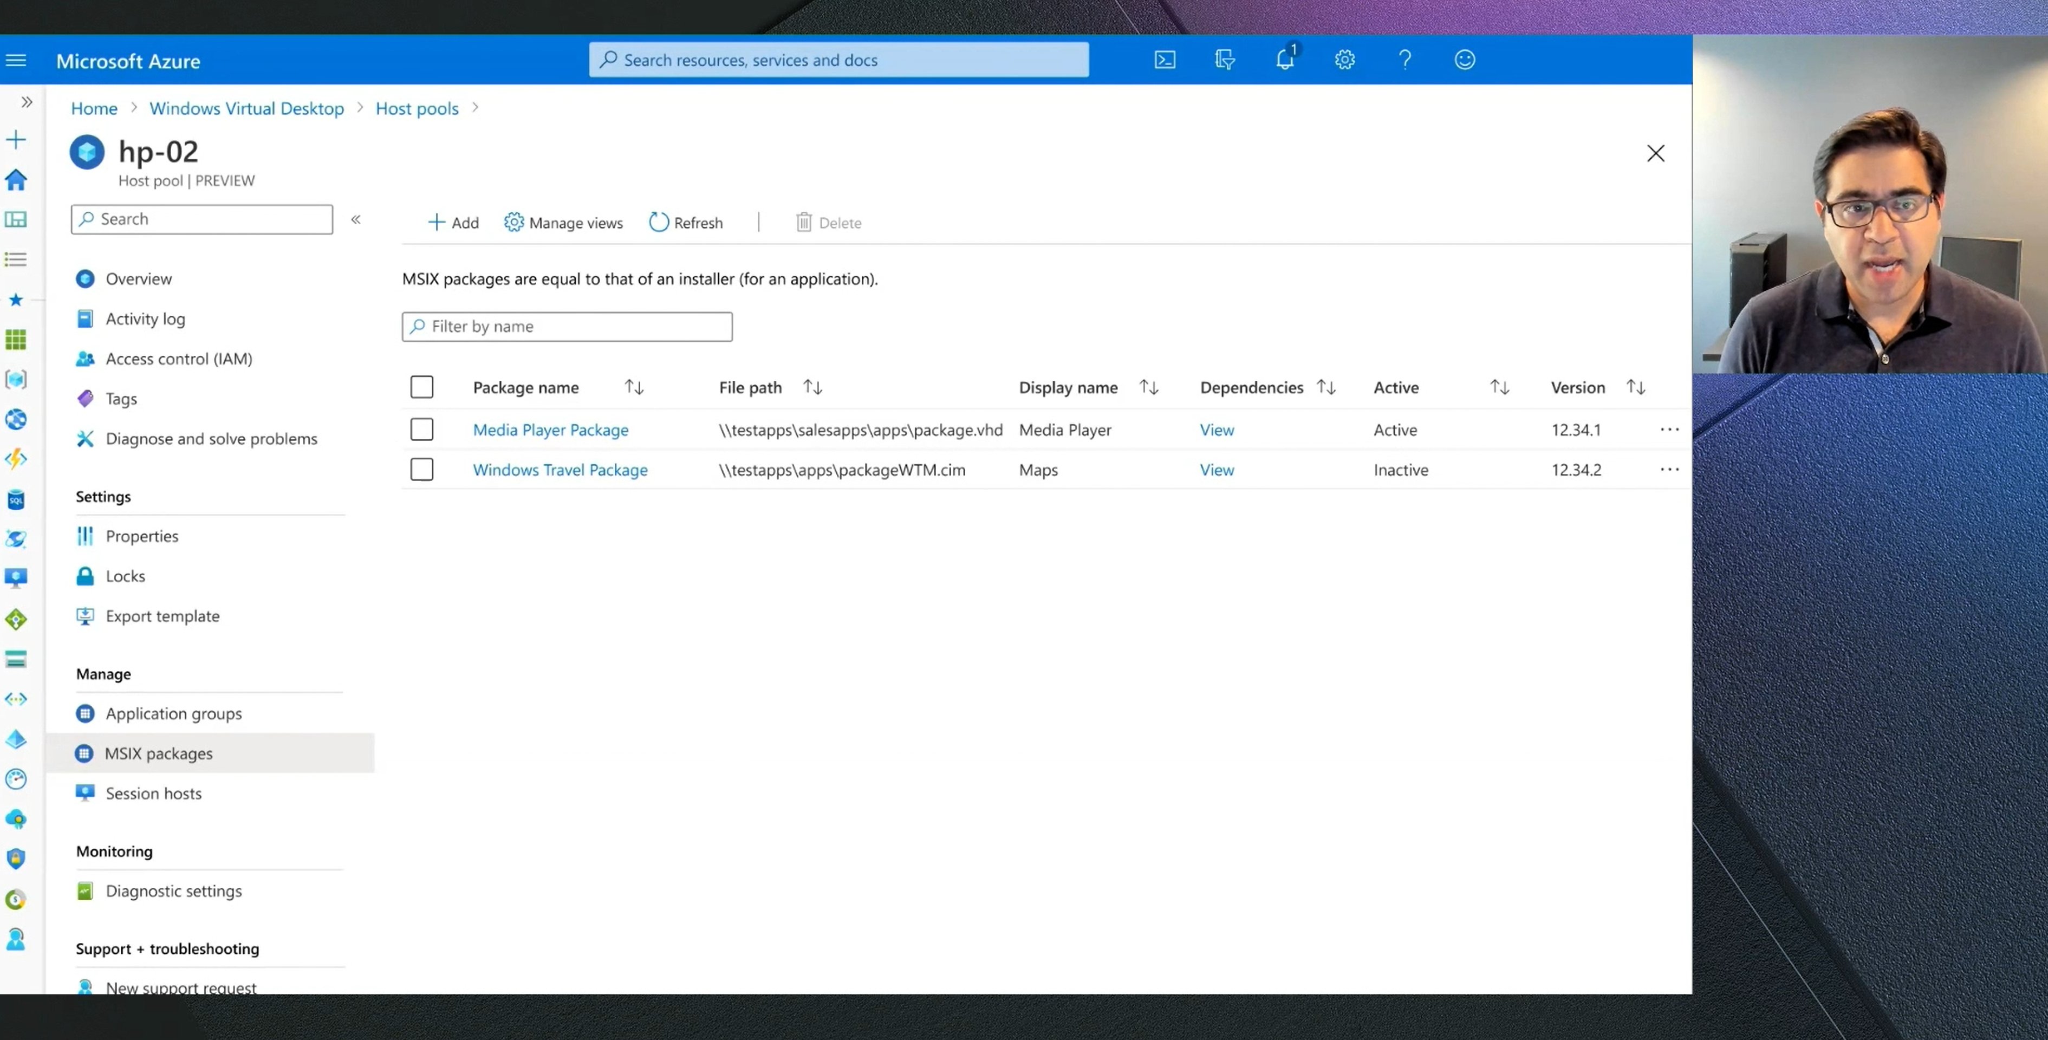Open the Monitor gauge icon in sidebar

click(x=16, y=779)
